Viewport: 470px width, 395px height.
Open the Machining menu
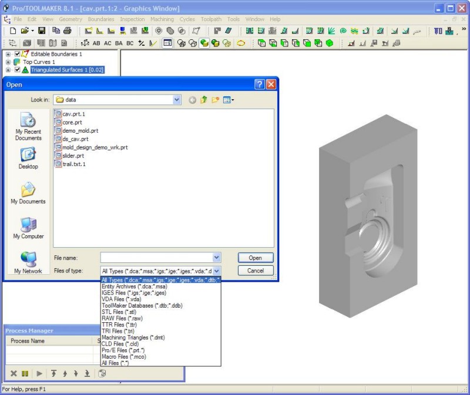click(x=162, y=19)
